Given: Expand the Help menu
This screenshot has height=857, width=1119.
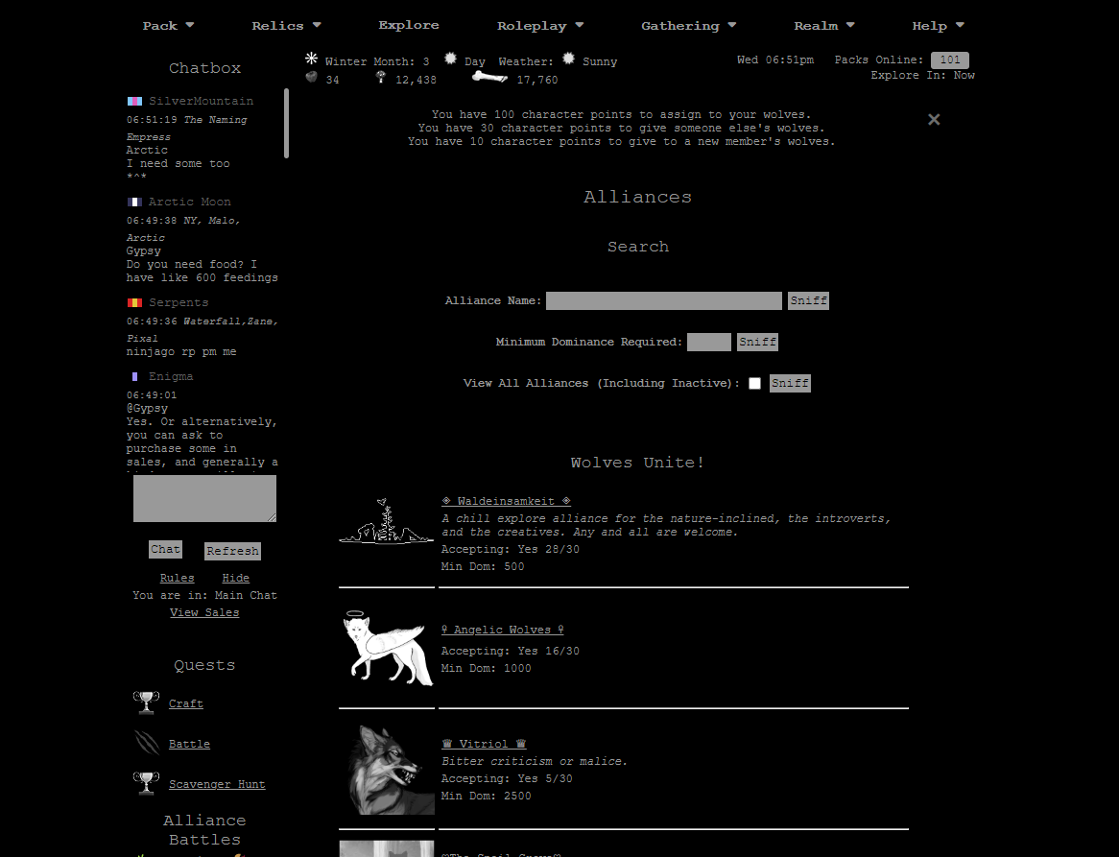Looking at the screenshot, I should point(939,26).
